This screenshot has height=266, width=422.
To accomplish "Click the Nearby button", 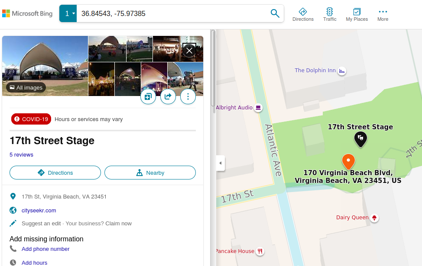I will click(150, 173).
